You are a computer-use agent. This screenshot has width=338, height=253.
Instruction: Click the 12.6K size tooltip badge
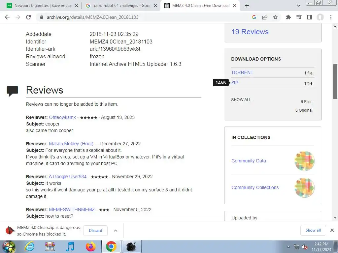pos(221,82)
